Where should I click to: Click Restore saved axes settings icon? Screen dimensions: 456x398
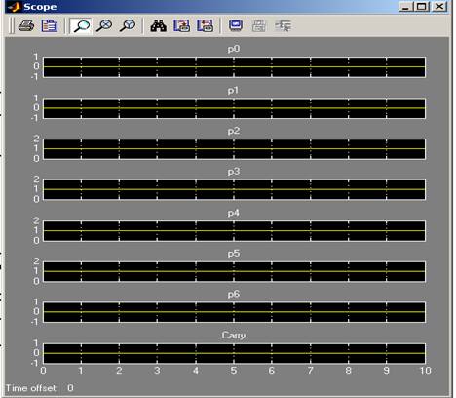coord(206,25)
